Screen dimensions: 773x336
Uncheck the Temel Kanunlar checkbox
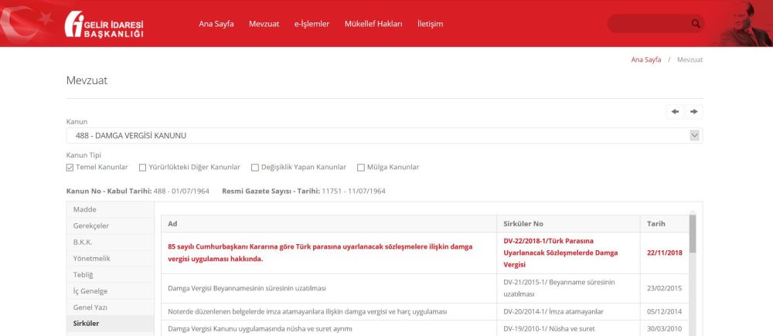coord(70,167)
